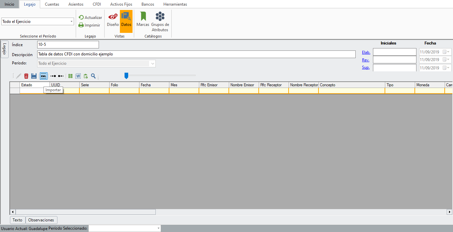Click the green grid spreadsheet icon
Image resolution: width=453 pixels, height=232 pixels.
70,76
